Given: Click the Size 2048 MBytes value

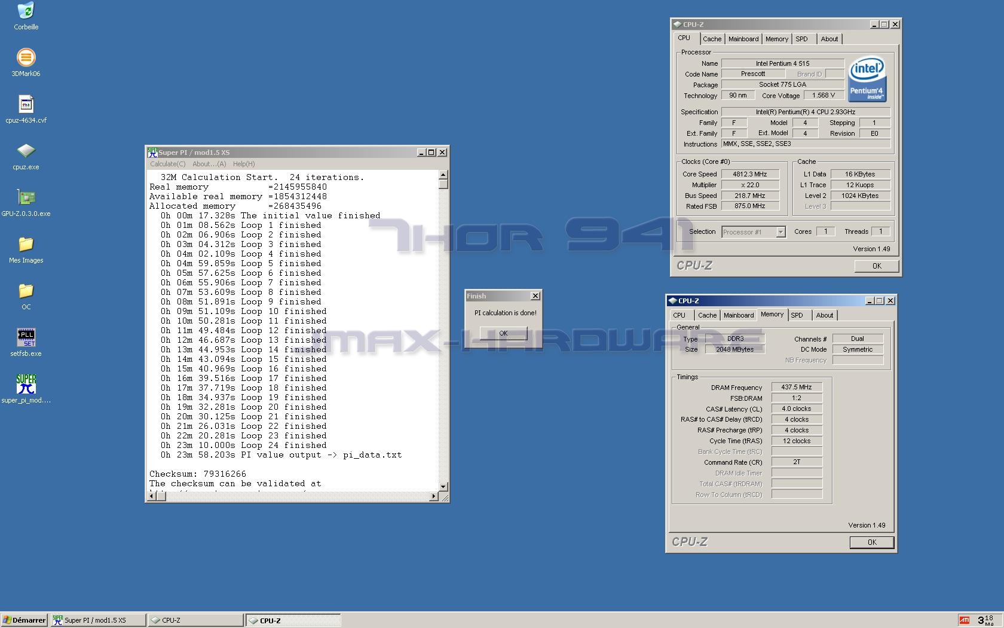Looking at the screenshot, I should pos(735,349).
